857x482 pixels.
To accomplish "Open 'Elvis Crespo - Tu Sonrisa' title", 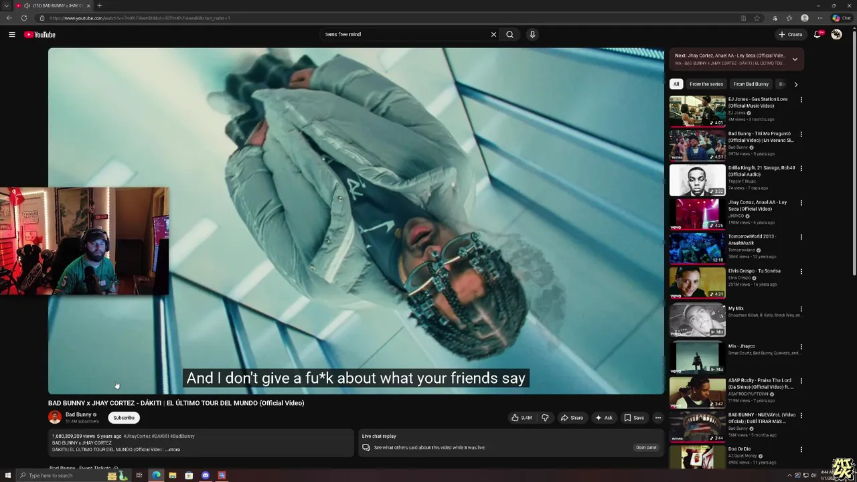I will pyautogui.click(x=755, y=271).
